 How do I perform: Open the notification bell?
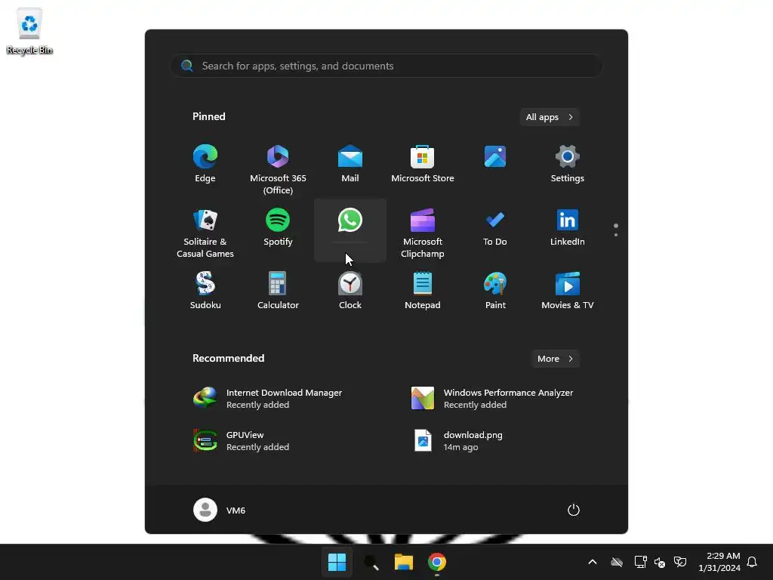point(752,562)
